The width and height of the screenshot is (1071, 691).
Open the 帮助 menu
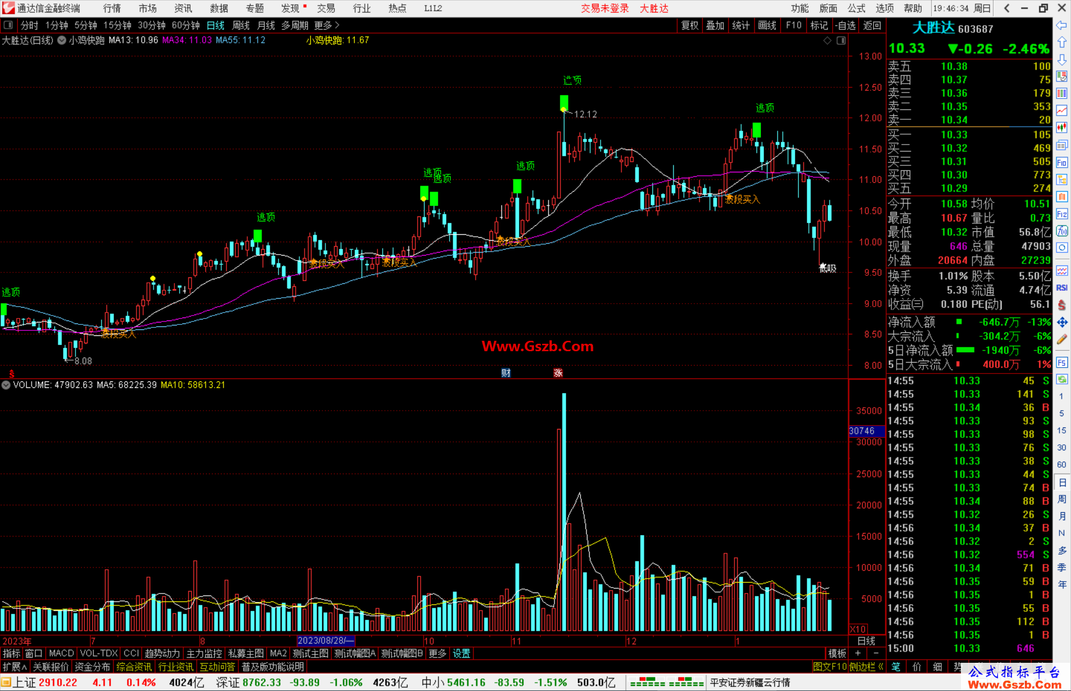point(913,8)
